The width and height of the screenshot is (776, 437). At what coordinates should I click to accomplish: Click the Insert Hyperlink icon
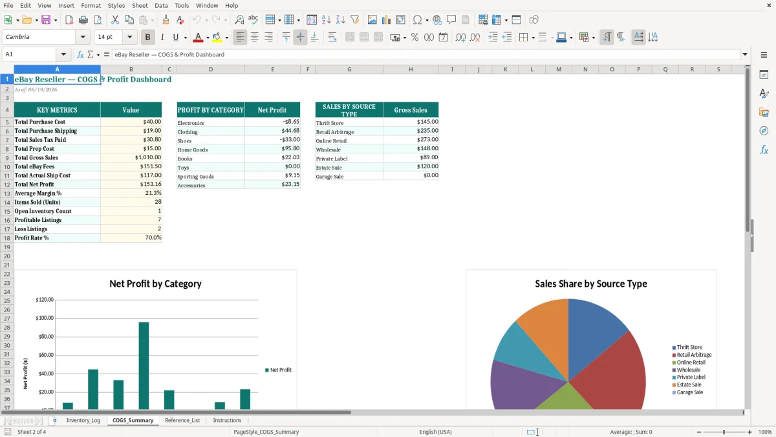pyautogui.click(x=437, y=20)
